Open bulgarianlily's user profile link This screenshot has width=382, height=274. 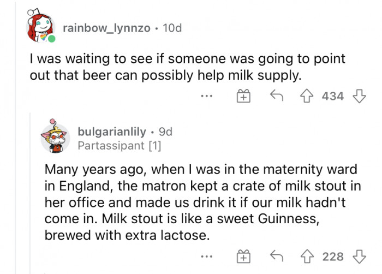[112, 132]
